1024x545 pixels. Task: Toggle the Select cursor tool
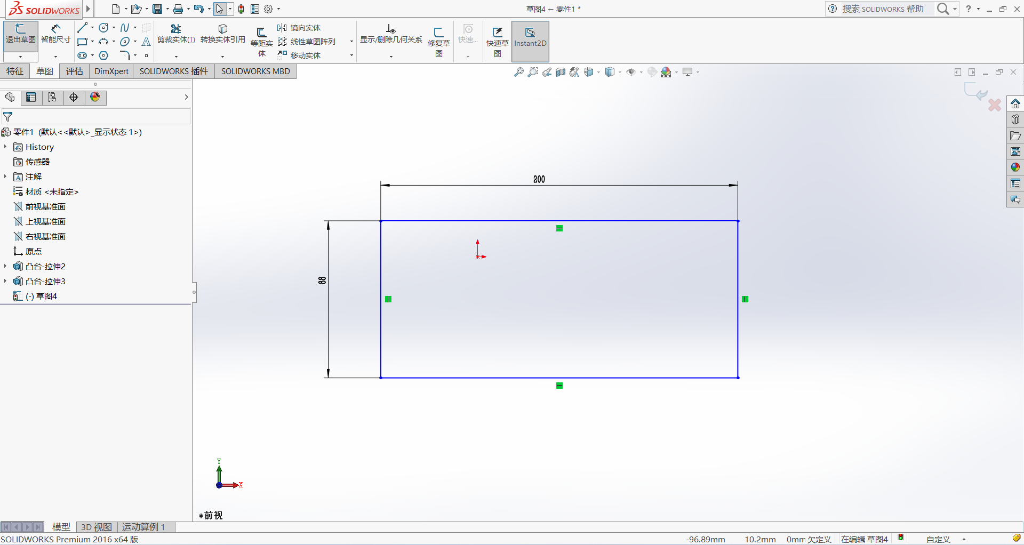[x=219, y=9]
